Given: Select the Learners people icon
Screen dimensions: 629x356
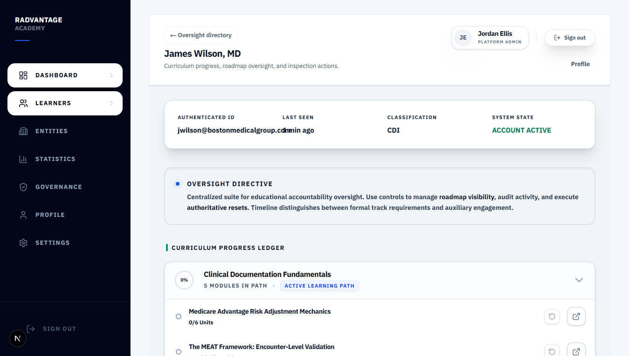Looking at the screenshot, I should [x=23, y=103].
